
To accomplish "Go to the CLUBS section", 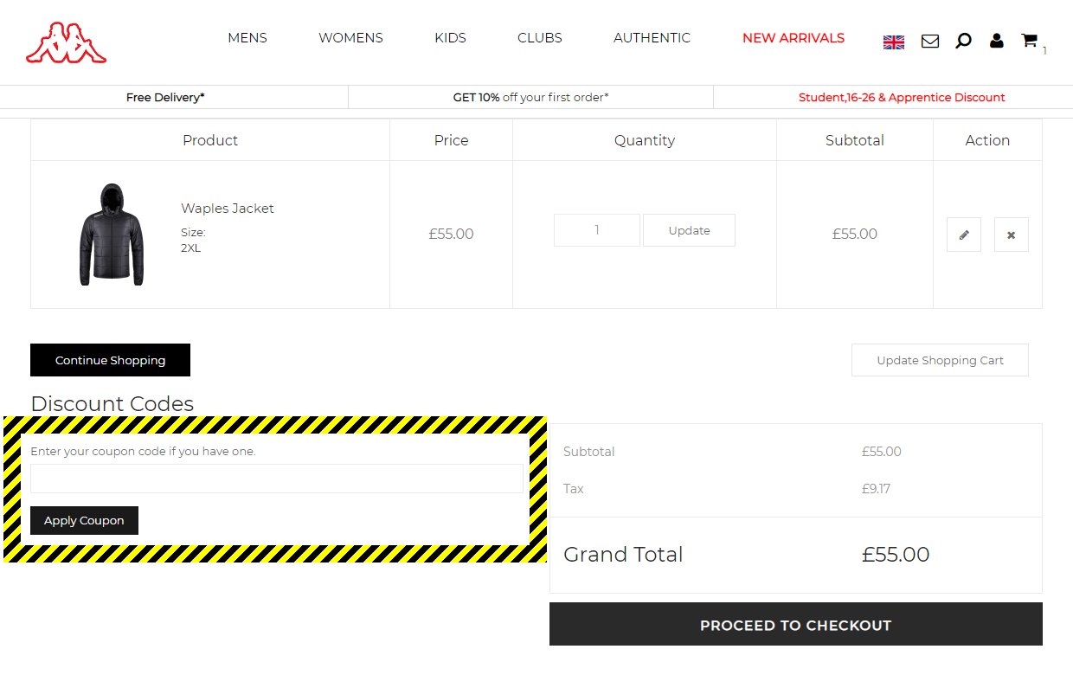I will pyautogui.click(x=539, y=38).
